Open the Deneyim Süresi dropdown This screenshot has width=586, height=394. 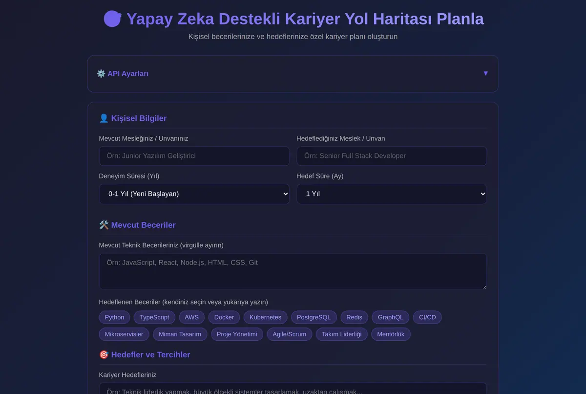point(194,194)
